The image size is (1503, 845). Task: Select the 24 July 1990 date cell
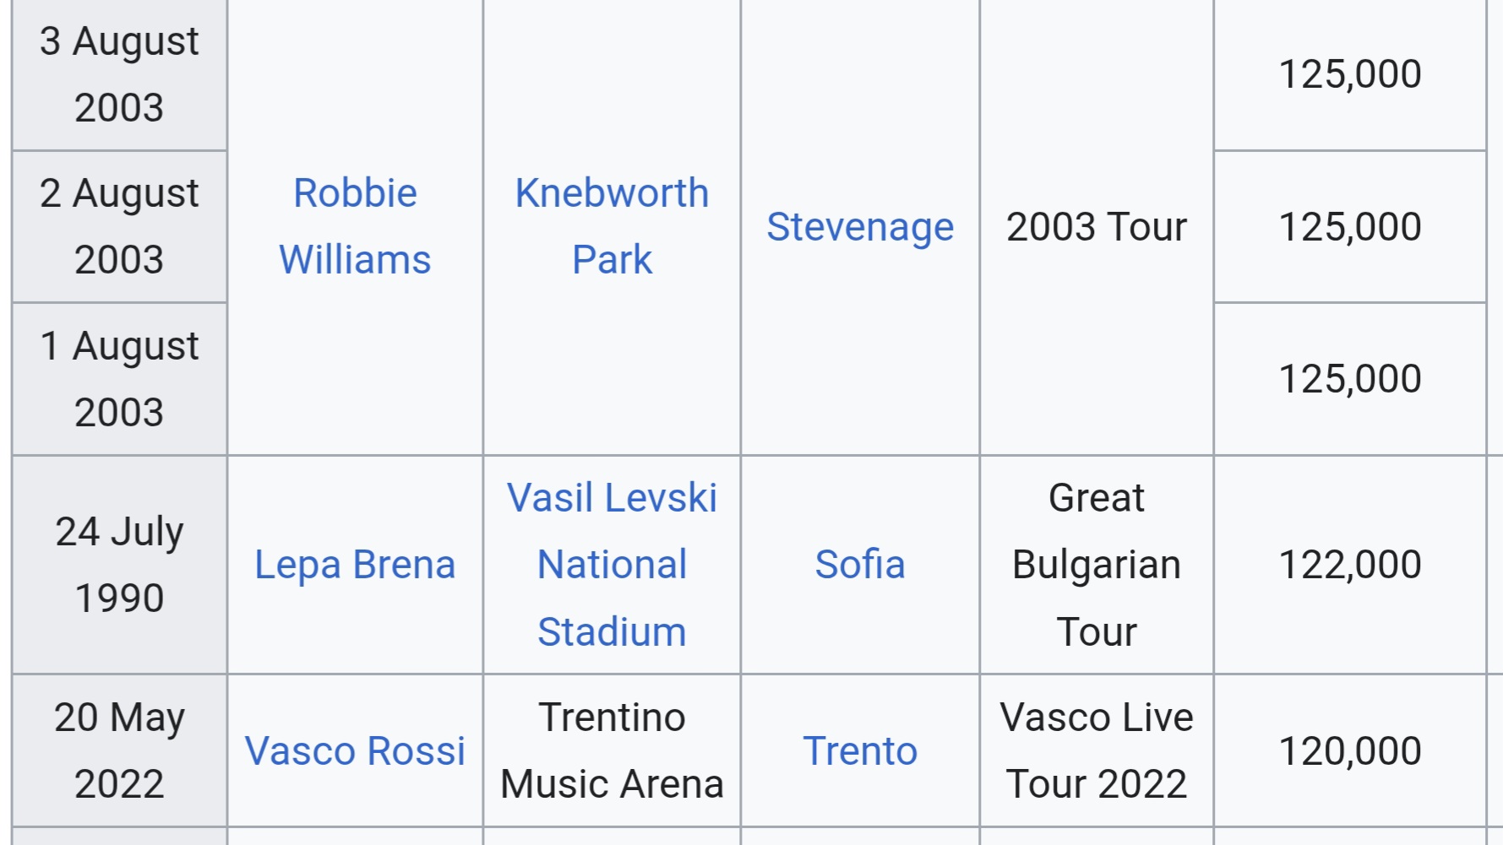point(119,565)
